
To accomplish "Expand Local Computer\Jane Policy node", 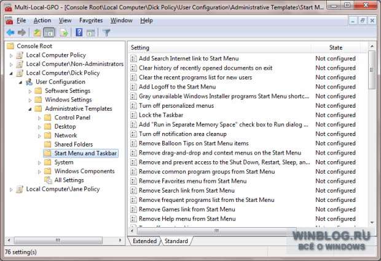I will [11, 190].
